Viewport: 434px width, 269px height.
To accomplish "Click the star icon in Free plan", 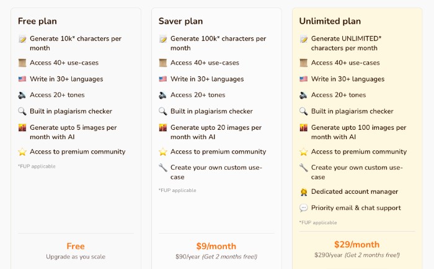I will tap(22, 152).
